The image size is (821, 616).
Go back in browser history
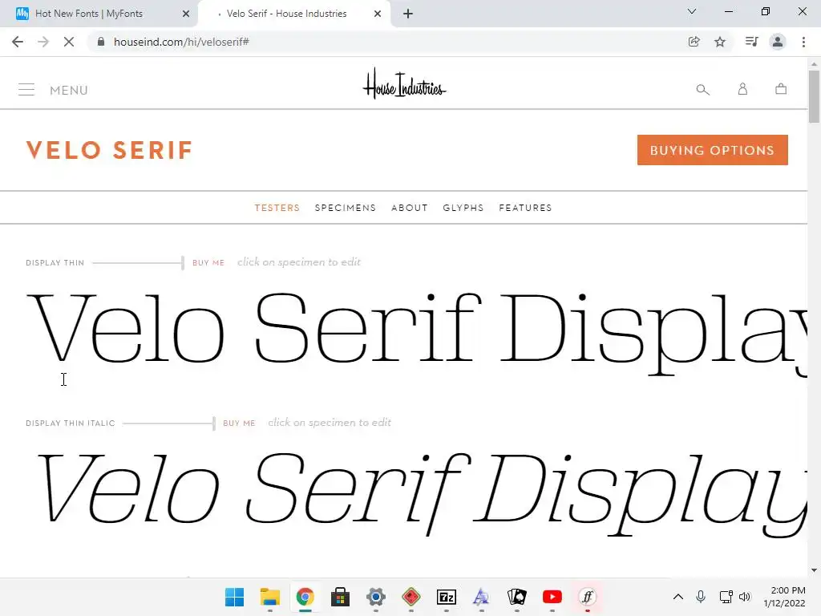[x=18, y=42]
